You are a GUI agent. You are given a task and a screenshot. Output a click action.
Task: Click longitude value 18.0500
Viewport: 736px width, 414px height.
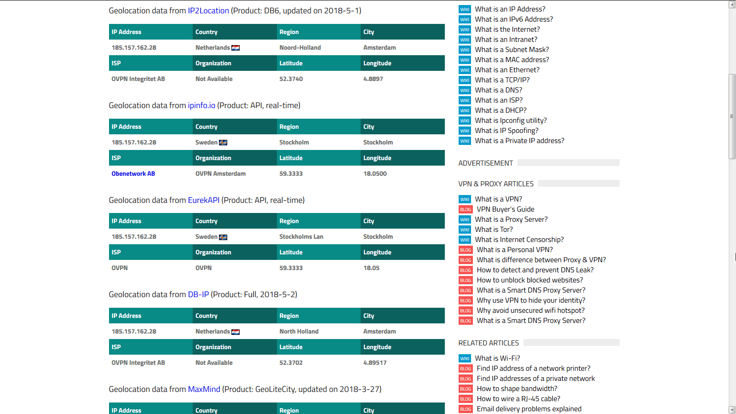[375, 173]
